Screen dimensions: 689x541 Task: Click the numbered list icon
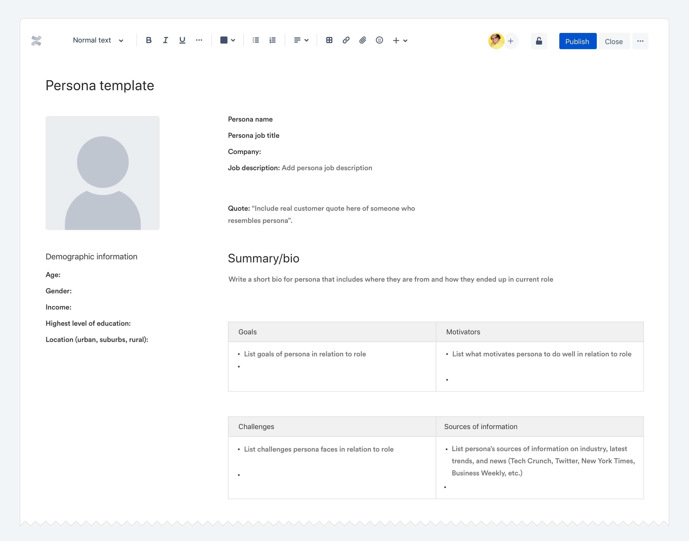pyautogui.click(x=272, y=40)
